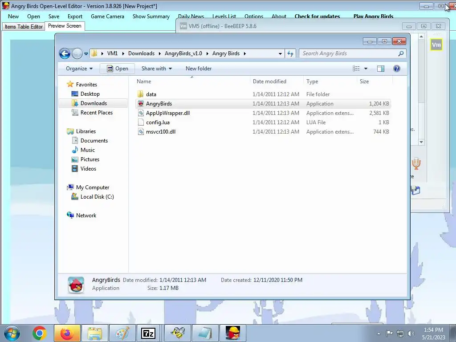Click the microphone icon in BeeBEEP window
The width and height of the screenshot is (456, 342).
tap(416, 164)
